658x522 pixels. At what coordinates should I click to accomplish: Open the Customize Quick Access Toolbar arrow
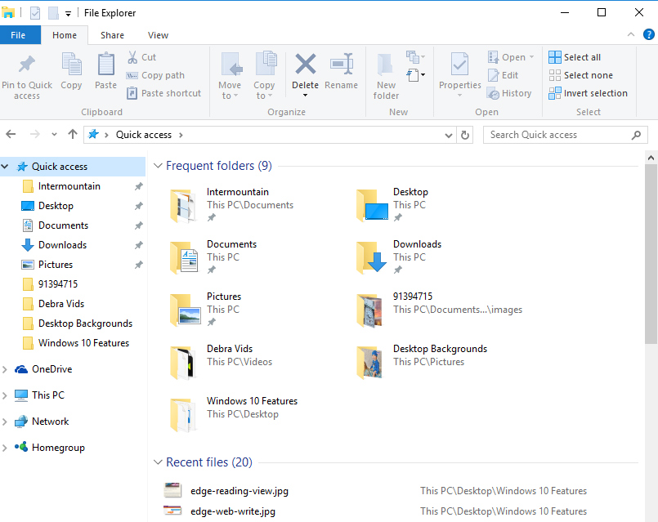68,14
